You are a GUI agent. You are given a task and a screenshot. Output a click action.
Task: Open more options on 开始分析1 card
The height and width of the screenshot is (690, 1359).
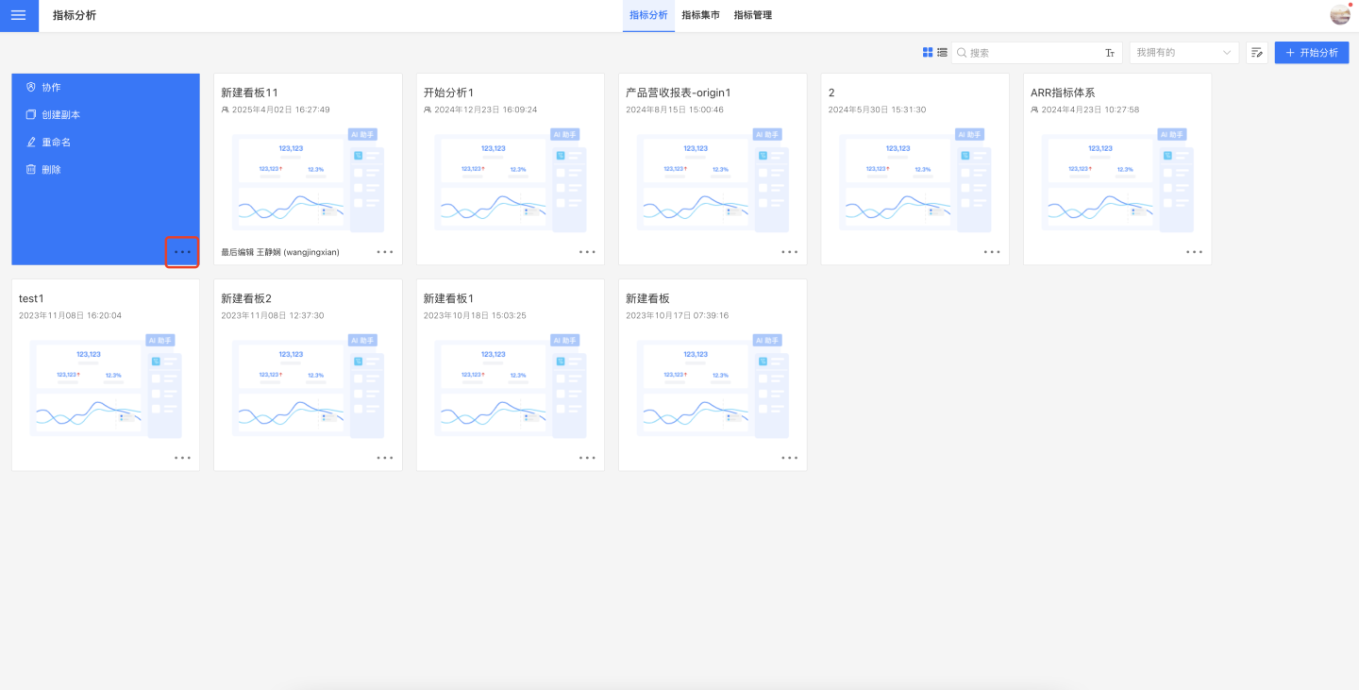click(x=587, y=252)
